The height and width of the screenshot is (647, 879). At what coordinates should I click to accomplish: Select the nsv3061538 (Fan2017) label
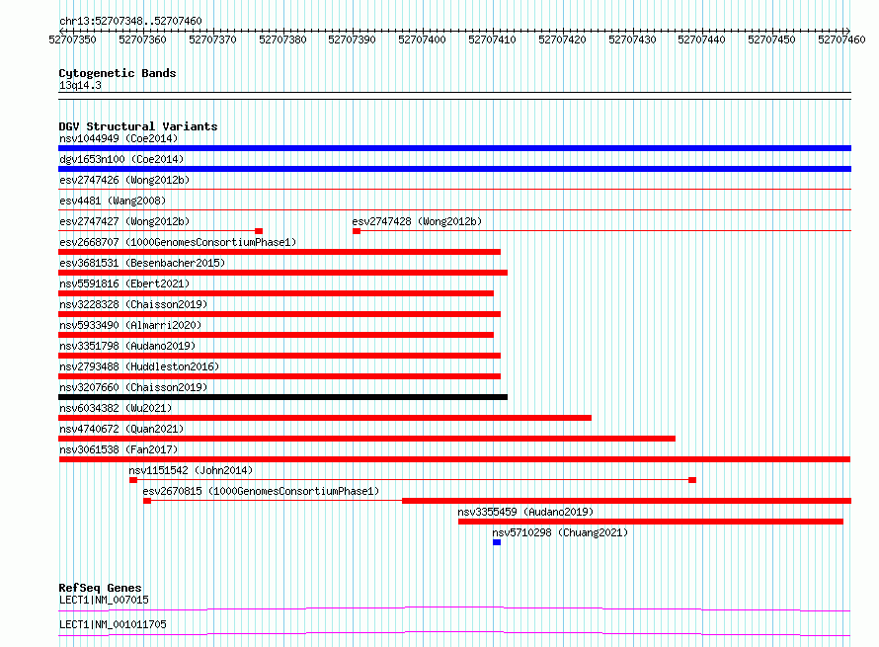[119, 449]
